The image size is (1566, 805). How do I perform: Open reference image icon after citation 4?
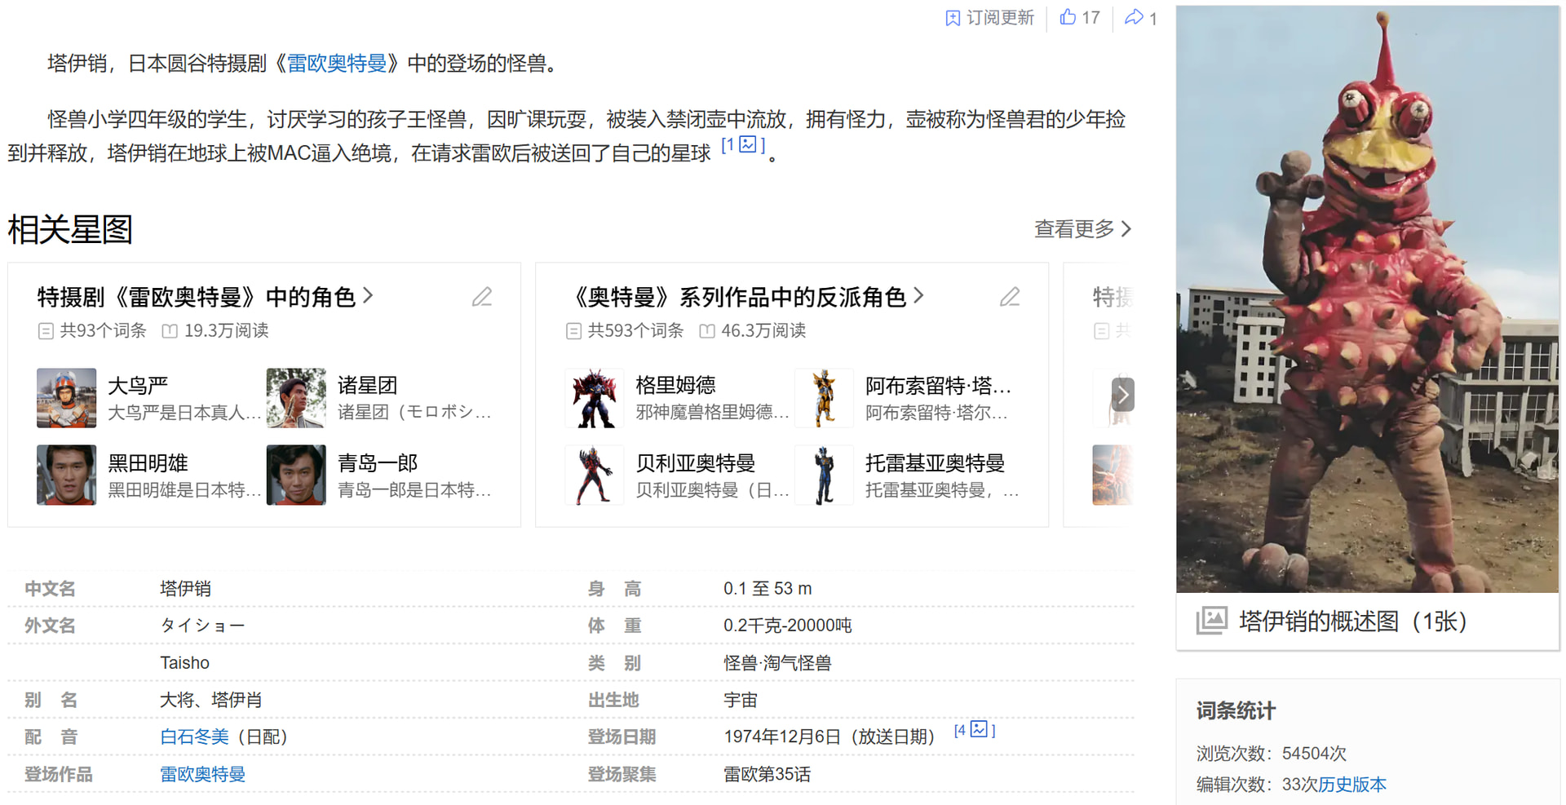(979, 729)
